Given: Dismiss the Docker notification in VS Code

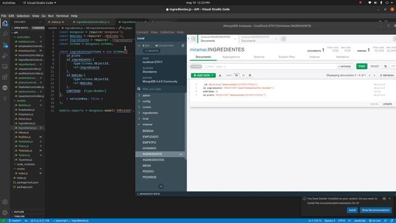Looking at the screenshot, I should (390, 198).
